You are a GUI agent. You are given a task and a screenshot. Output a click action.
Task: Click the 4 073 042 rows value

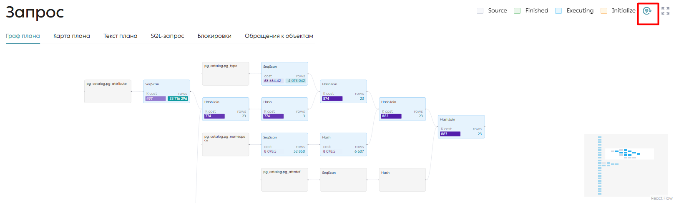297,81
